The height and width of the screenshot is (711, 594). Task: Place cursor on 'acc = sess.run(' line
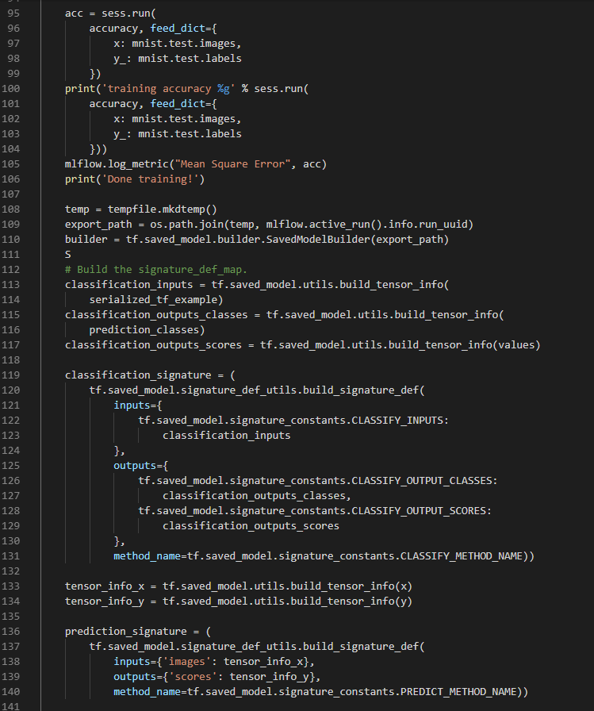click(x=110, y=13)
